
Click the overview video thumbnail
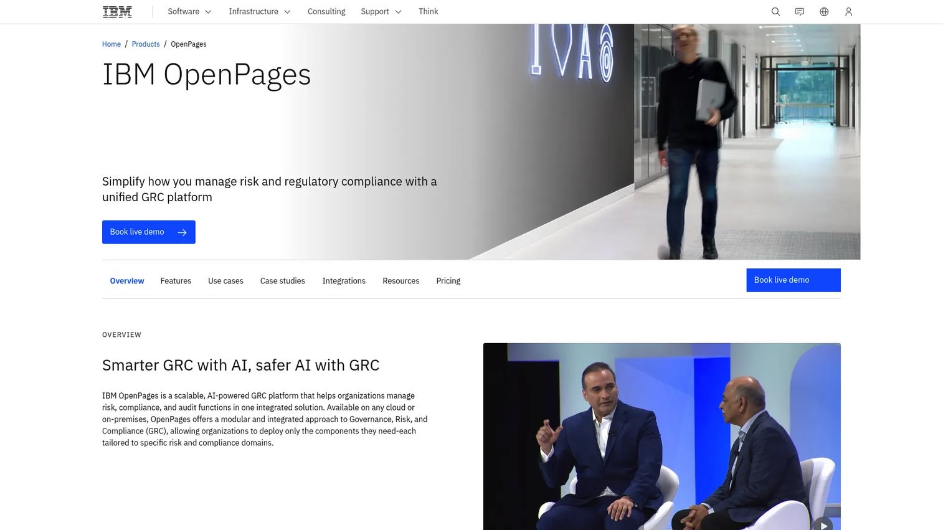pos(662,437)
